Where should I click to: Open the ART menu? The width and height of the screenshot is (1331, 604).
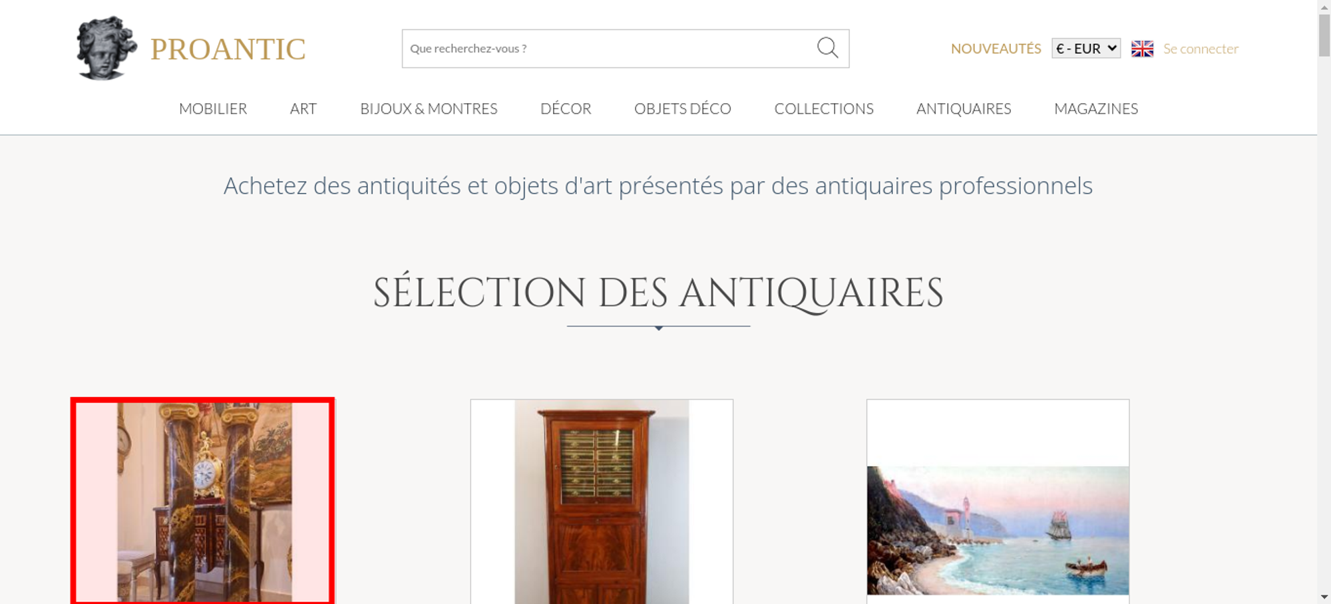click(303, 108)
